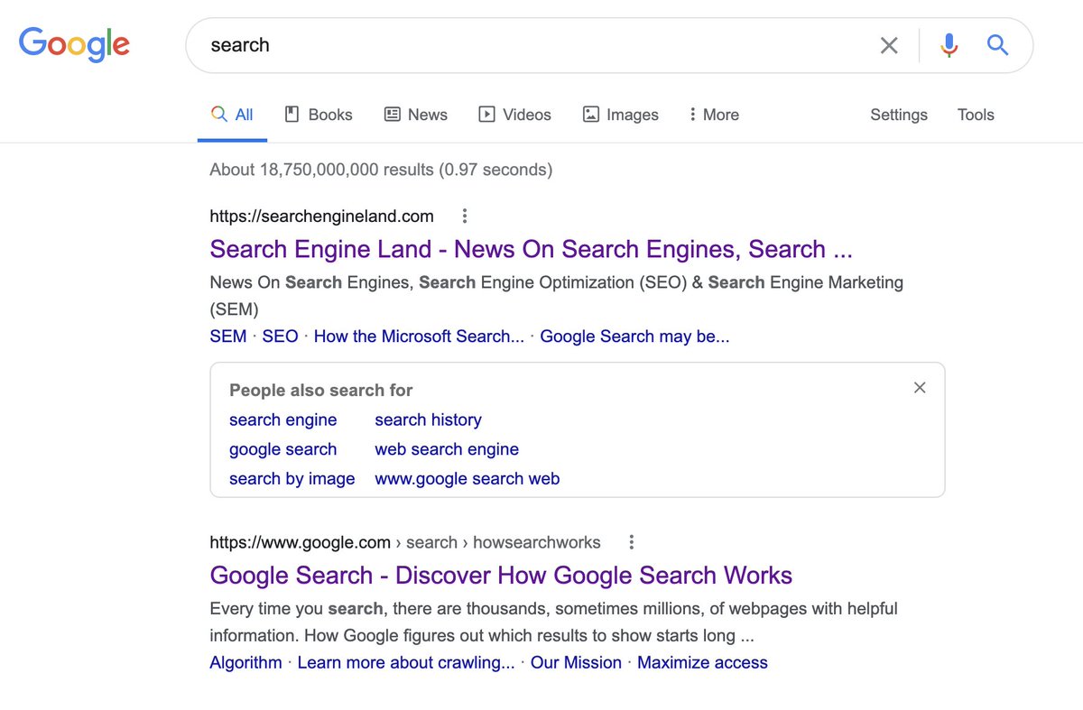The height and width of the screenshot is (710, 1083).
Task: Open Google Search may be... sitelink
Action: pyautogui.click(x=634, y=337)
